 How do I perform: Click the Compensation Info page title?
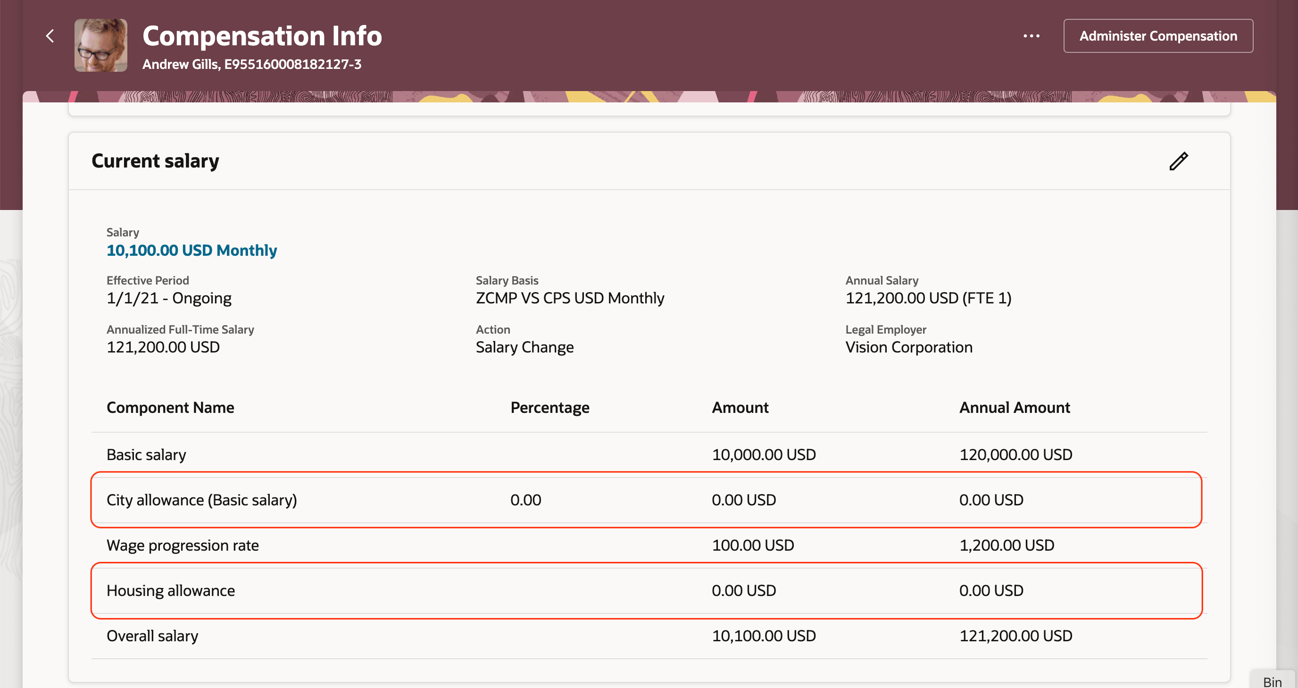[x=262, y=36]
